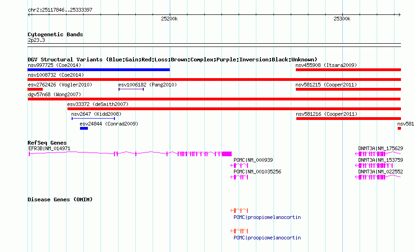
Task: Click the POMC|NM_001035256 gene label
Action: coord(257,172)
